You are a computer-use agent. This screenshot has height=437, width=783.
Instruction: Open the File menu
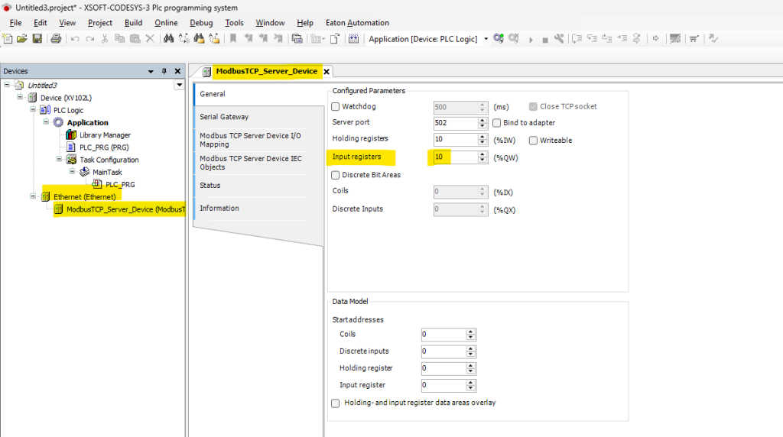(x=15, y=23)
